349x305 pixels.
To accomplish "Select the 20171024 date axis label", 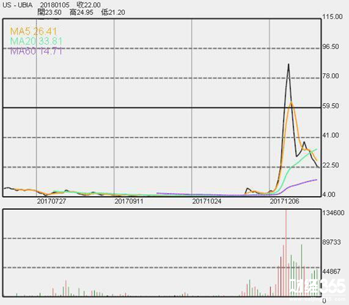I will [207, 201].
